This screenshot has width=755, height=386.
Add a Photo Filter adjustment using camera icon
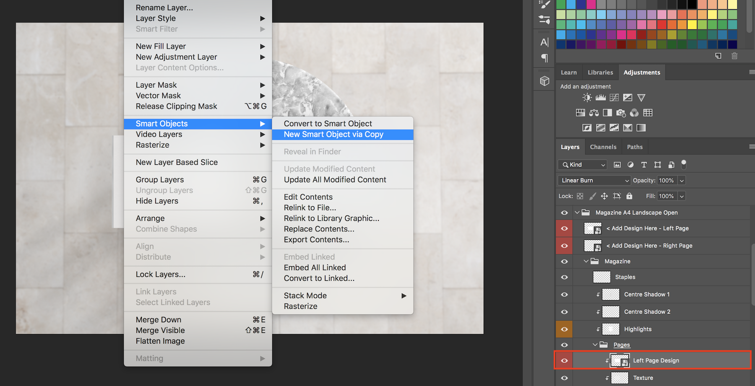coord(621,113)
